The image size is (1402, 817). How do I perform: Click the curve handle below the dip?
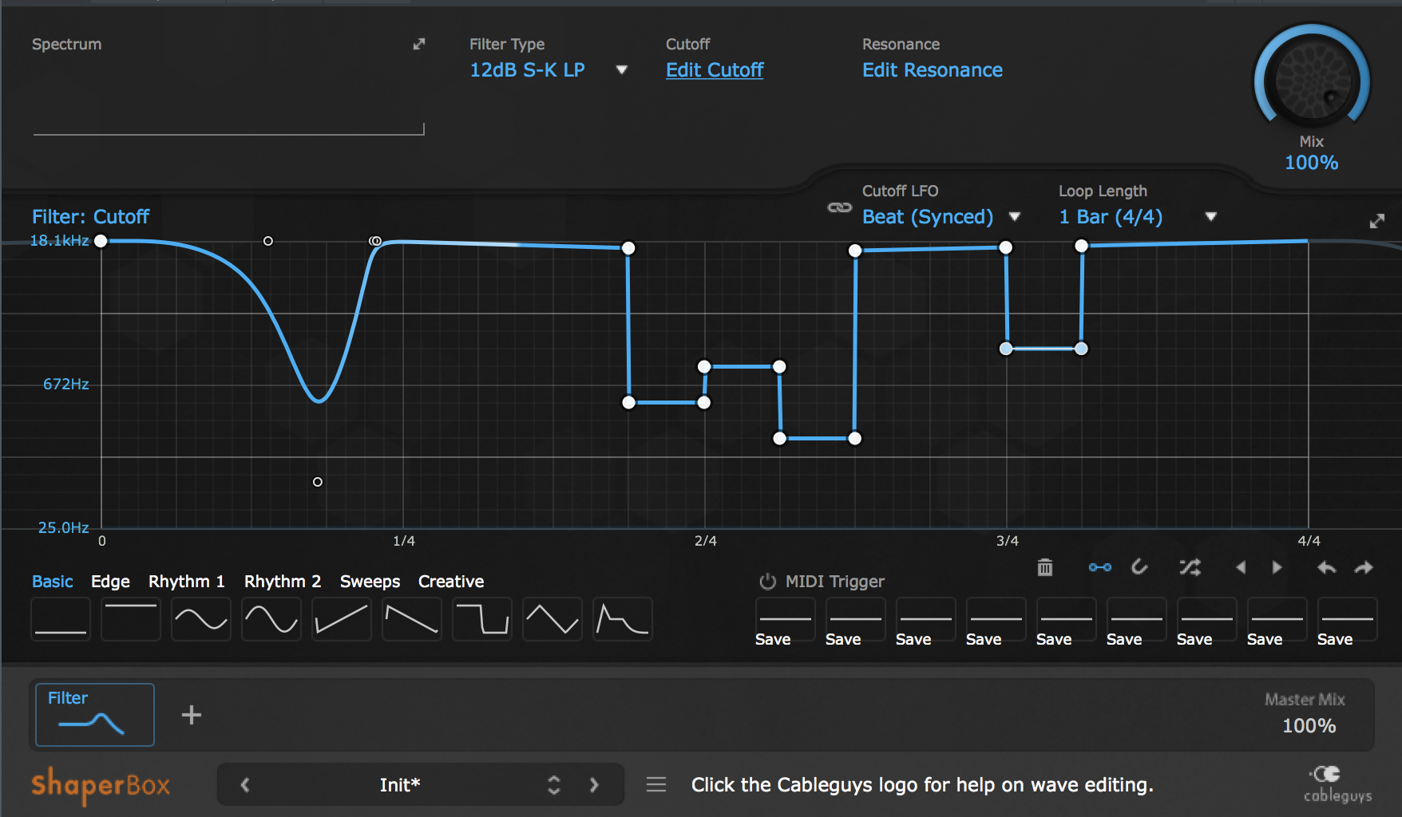[x=318, y=482]
